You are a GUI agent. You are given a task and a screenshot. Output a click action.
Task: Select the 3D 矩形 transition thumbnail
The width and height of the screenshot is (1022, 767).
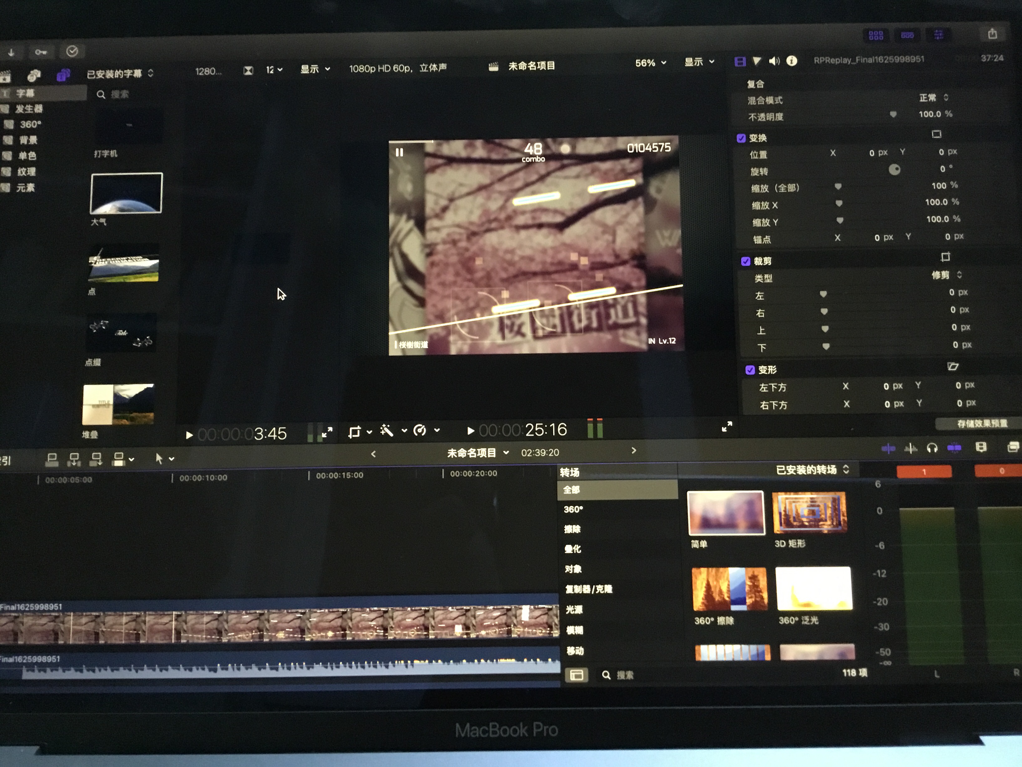pos(809,512)
